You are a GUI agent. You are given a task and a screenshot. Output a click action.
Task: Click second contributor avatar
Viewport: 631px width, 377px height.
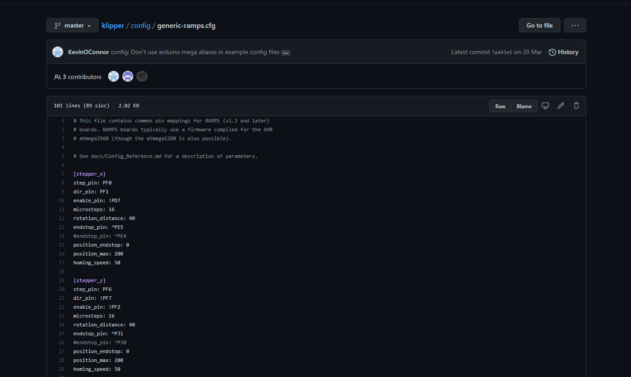128,76
